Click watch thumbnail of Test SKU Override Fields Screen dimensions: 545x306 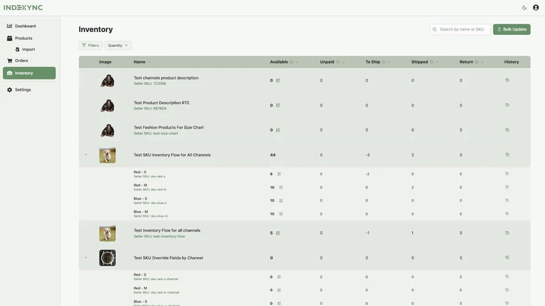[108, 258]
